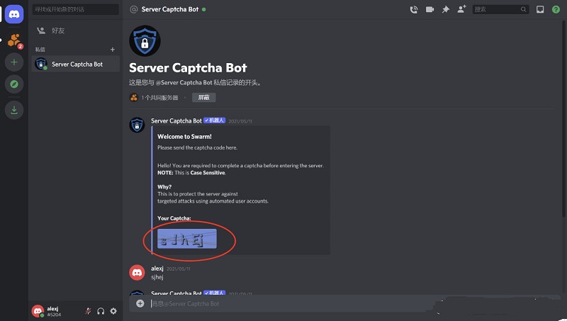Click the chat scrollbar
Image resolution: width=567 pixels, height=321 pixels.
[563, 119]
